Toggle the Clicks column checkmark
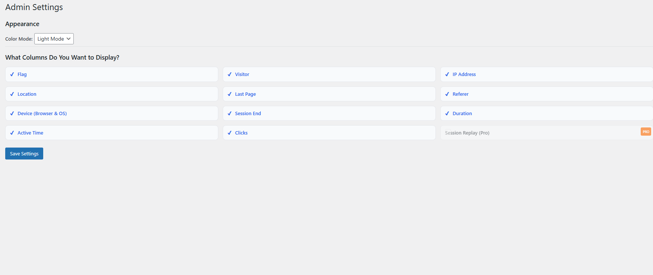653x275 pixels. point(229,133)
